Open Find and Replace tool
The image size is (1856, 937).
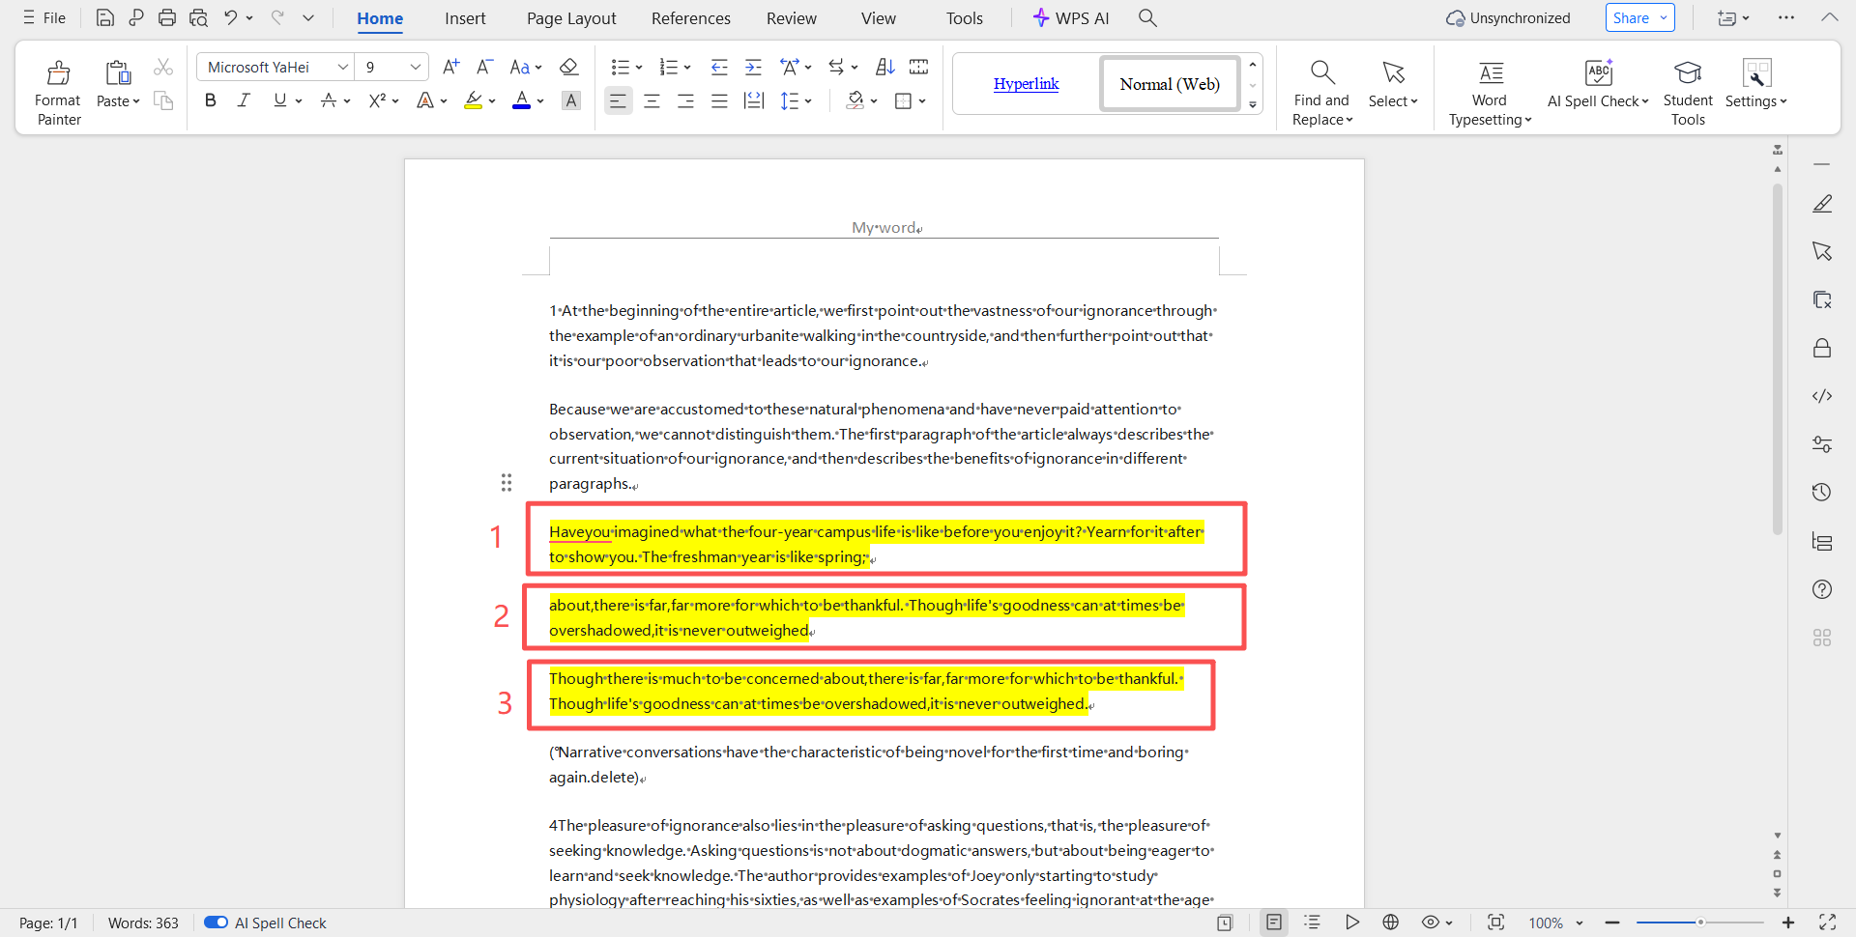pyautogui.click(x=1321, y=73)
